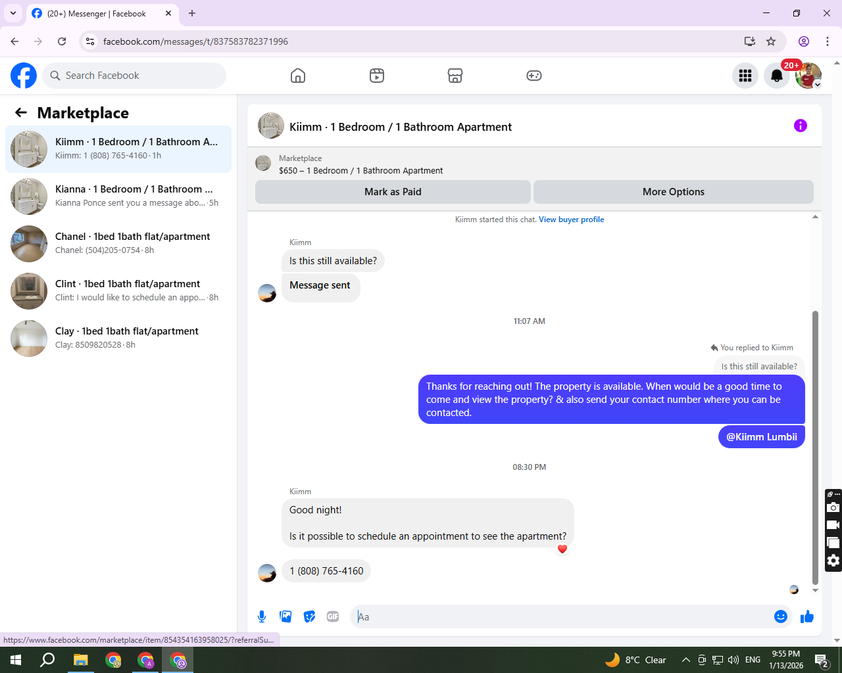Go back using the Marketplace back arrow
This screenshot has width=842, height=673.
coord(21,112)
